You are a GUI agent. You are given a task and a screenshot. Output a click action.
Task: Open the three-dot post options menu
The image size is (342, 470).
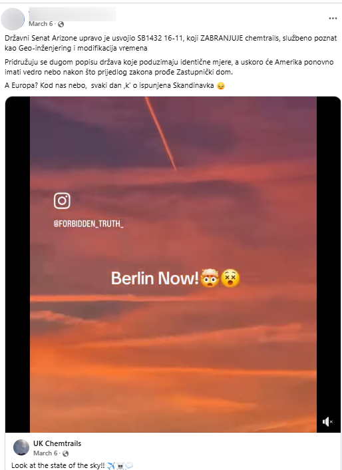pos(333,19)
